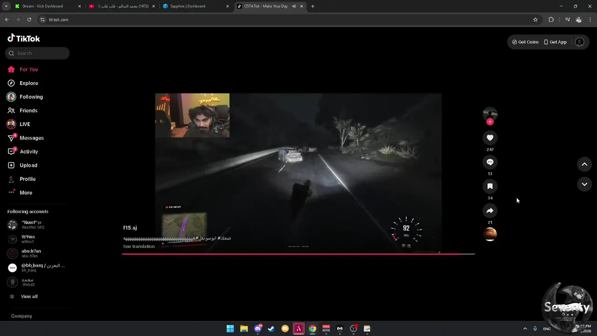Open File Explorer from taskbar
This screenshot has height=336, width=597.
coord(244,329)
